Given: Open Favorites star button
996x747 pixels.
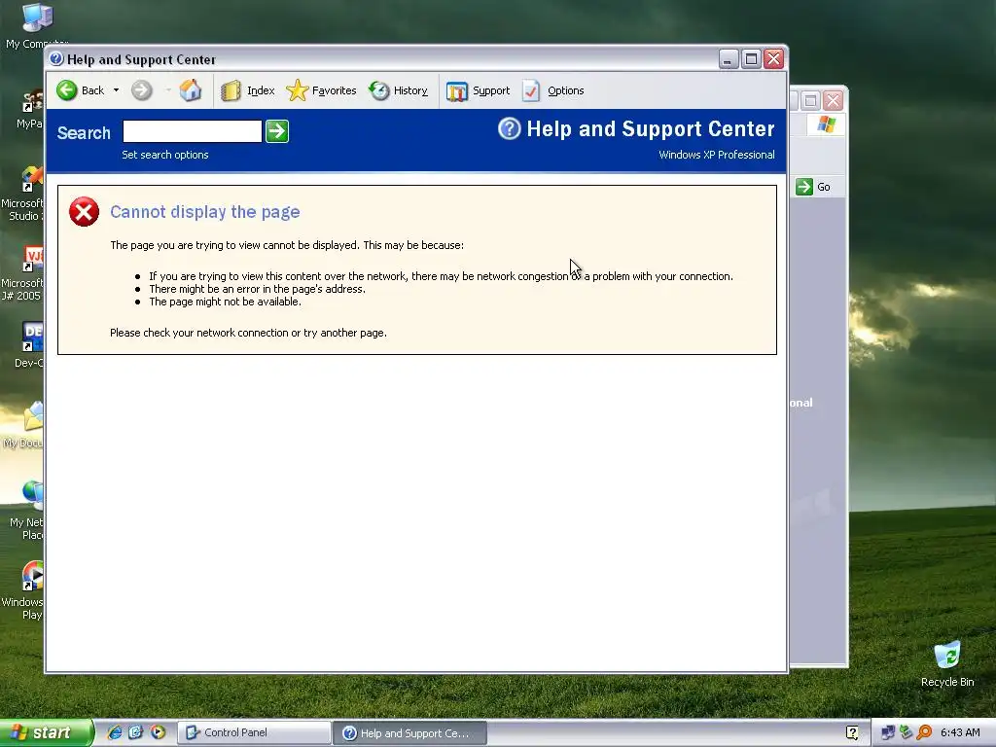Looking at the screenshot, I should (321, 90).
